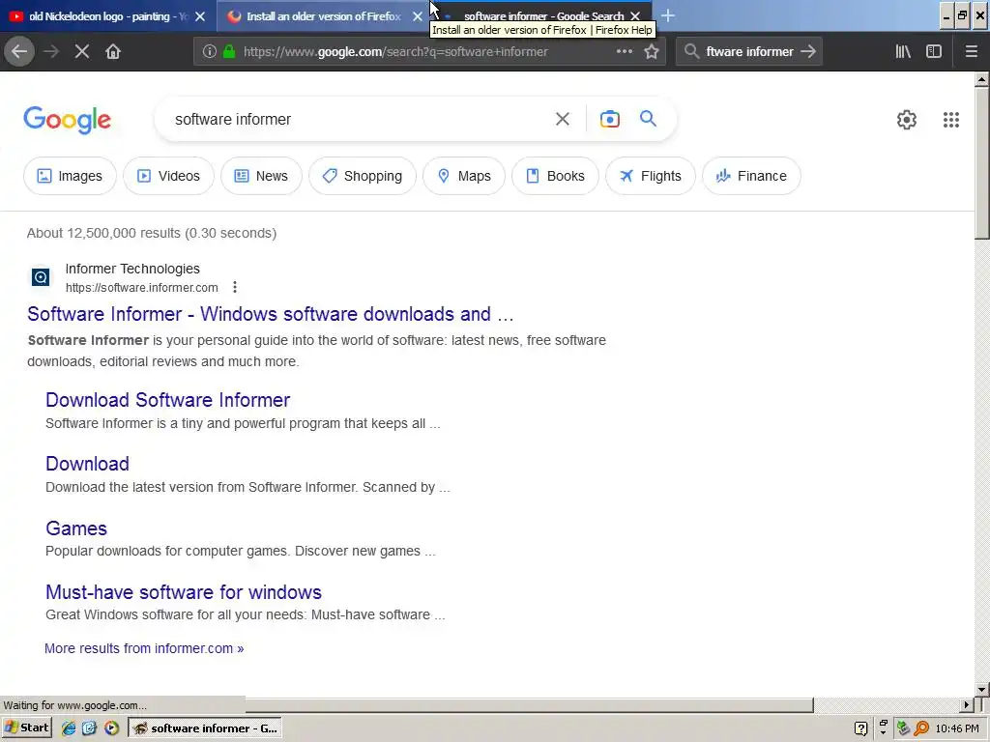990x742 pixels.
Task: Filter results by Finance
Action: 751,176
